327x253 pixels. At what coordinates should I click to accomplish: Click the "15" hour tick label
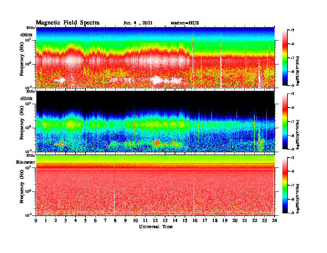[185, 220]
